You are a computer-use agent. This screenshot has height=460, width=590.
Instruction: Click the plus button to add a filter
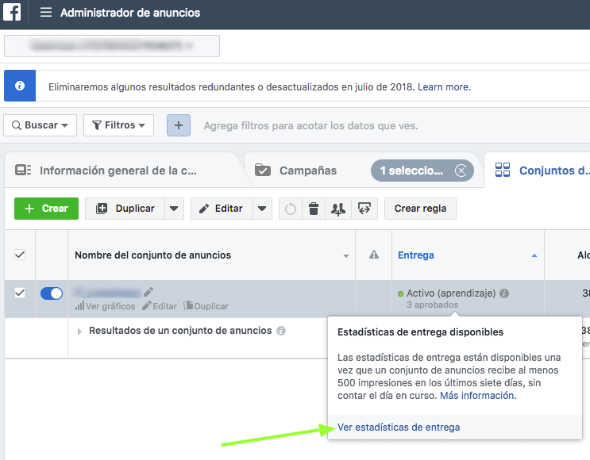tap(179, 125)
